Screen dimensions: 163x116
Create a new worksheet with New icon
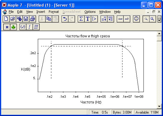point(6,19)
